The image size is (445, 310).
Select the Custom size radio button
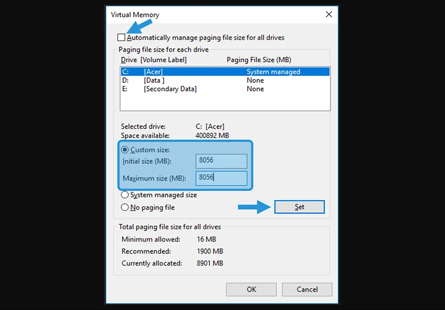point(125,150)
